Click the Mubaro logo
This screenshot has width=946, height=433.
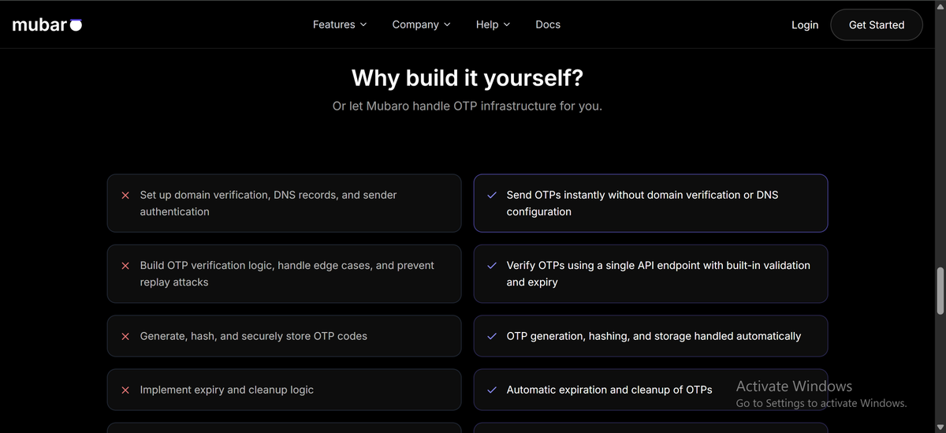47,24
